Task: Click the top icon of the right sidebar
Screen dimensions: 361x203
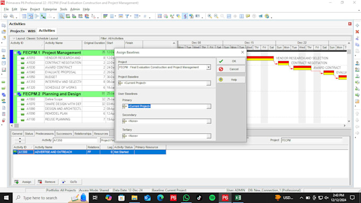Action: pos(357,26)
